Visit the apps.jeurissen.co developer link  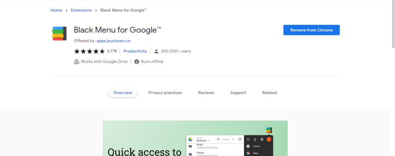113,41
